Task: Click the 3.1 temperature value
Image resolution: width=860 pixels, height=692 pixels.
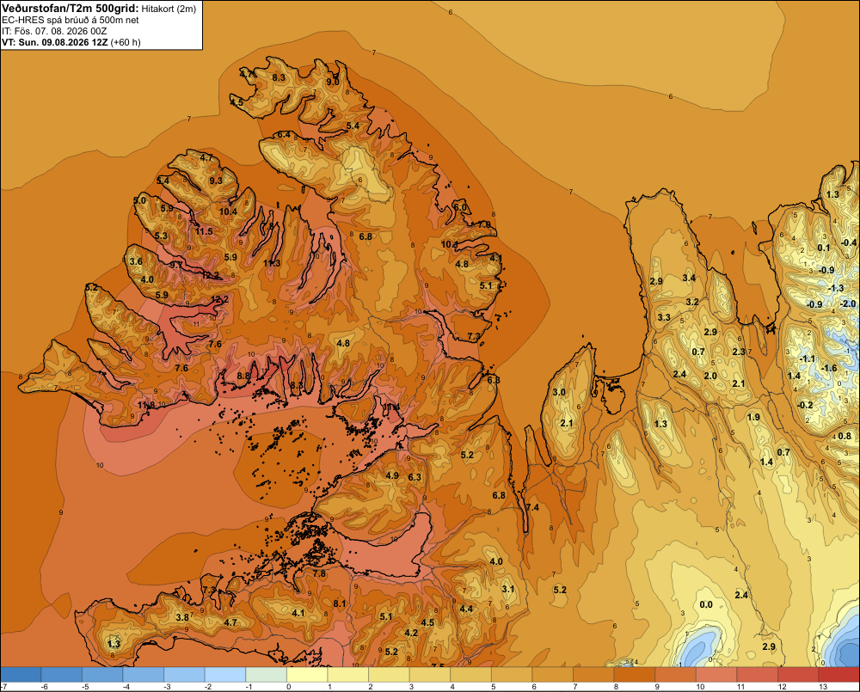Action: 508,589
